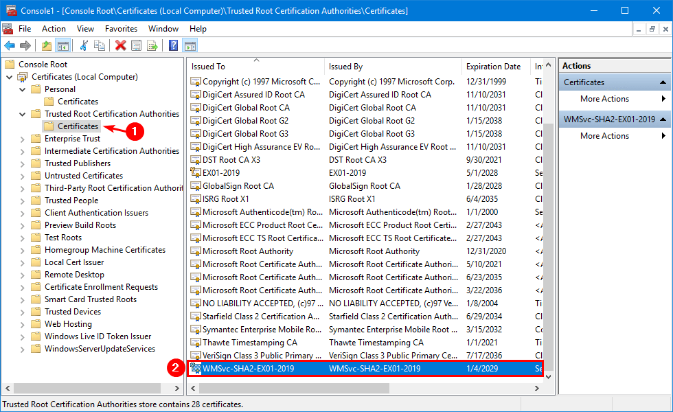Open Properties using the toolbar icon
Image resolution: width=673 pixels, height=412 pixels.
coord(136,45)
